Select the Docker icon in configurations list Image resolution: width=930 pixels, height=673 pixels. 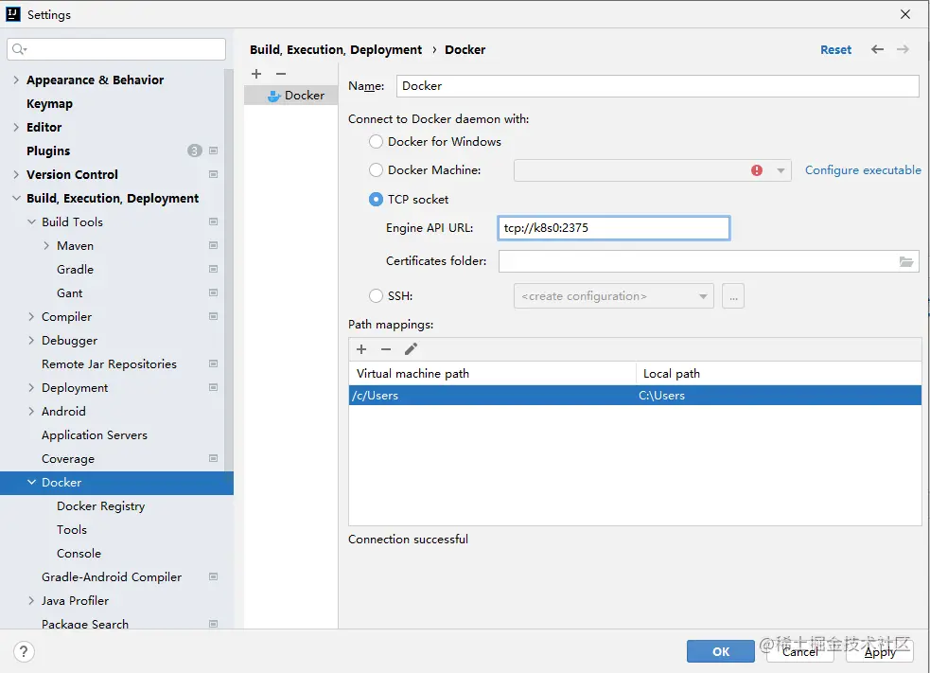290,95
